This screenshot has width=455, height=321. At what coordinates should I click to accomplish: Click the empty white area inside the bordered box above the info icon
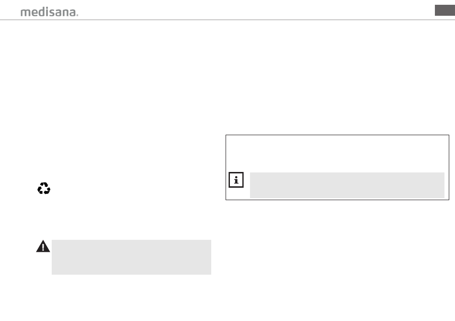pos(337,153)
